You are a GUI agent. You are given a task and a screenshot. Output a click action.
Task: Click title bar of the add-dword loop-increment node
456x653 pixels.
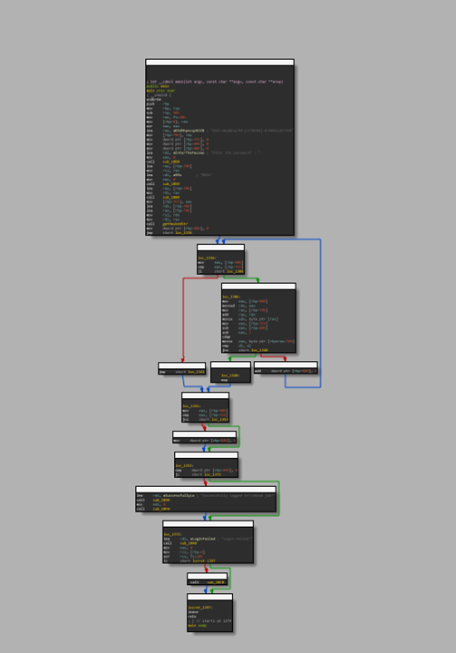pyautogui.click(x=286, y=365)
